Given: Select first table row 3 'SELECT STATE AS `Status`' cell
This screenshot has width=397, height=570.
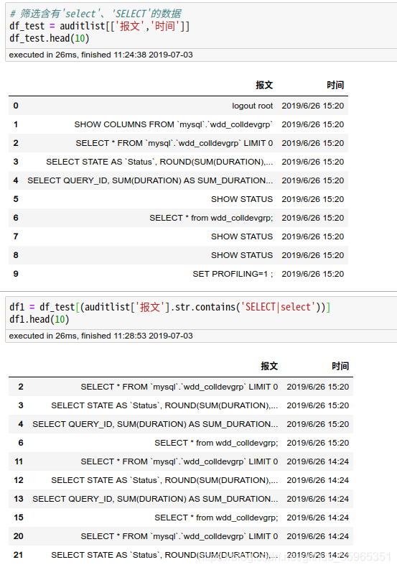Looking at the screenshot, I should pyautogui.click(x=159, y=162).
